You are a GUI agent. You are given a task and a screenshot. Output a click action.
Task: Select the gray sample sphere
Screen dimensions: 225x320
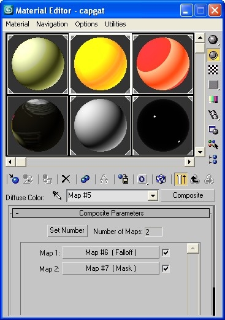tap(101, 126)
